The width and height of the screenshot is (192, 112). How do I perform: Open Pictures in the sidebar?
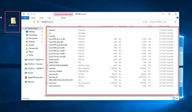[32, 42]
